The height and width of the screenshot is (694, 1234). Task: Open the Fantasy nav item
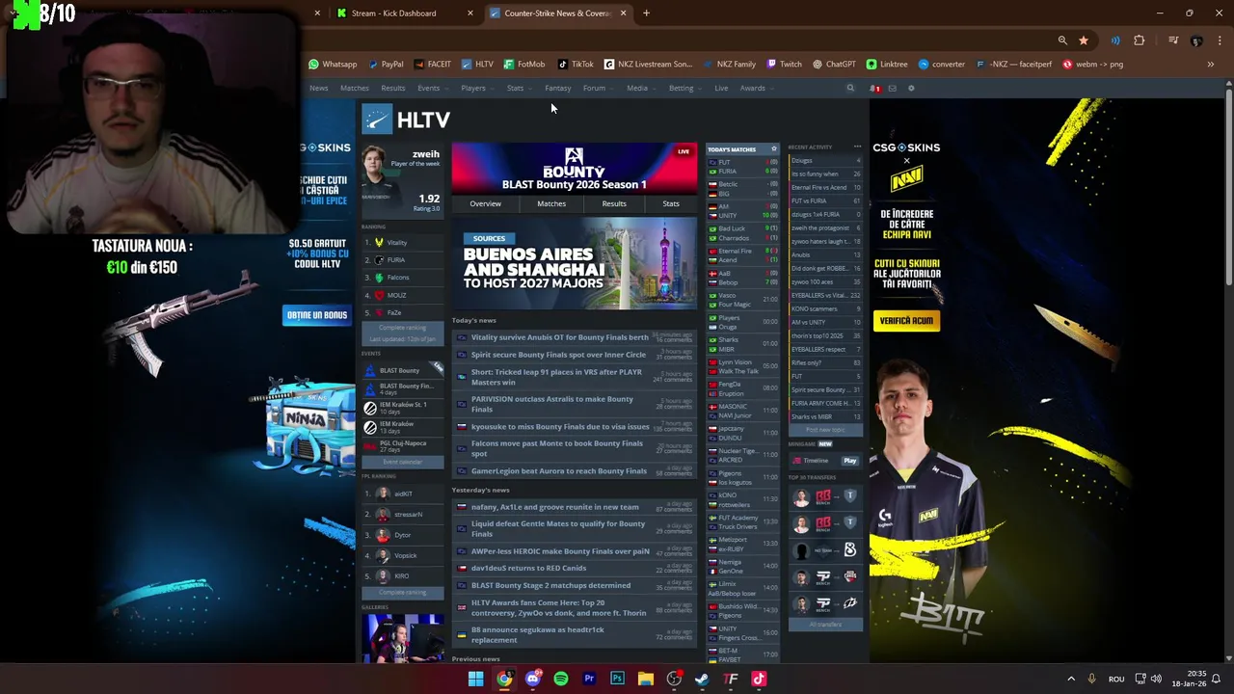coord(557,89)
